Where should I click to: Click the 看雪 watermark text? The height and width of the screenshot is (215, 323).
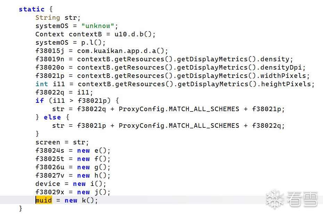point(302,200)
